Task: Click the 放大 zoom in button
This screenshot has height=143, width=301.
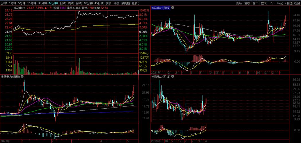Action: [264, 3]
